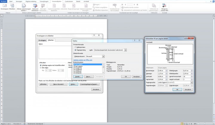Click the Bovenmarge input field
This screenshot has height=125, width=215.
162,71
